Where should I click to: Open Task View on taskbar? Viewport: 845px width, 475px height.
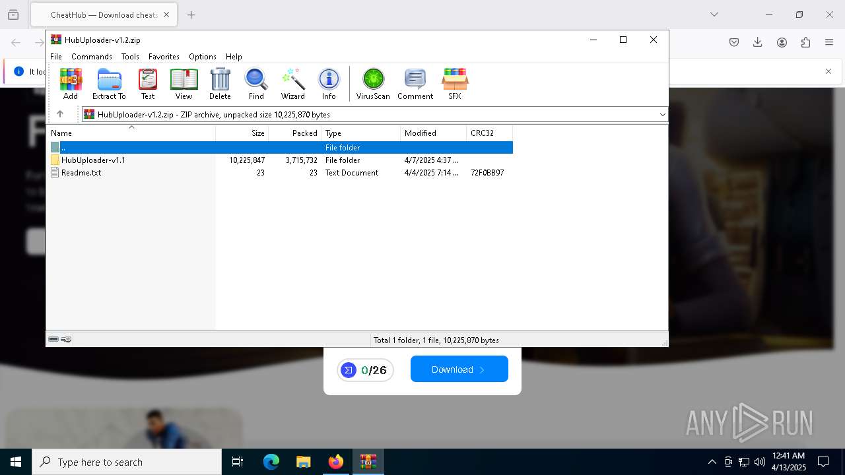[238, 462]
